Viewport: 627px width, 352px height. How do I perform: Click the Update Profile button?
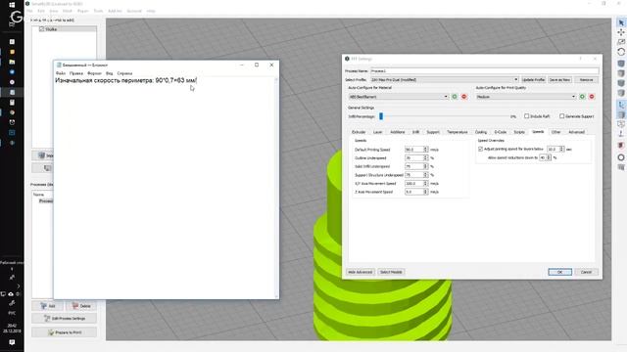point(533,80)
